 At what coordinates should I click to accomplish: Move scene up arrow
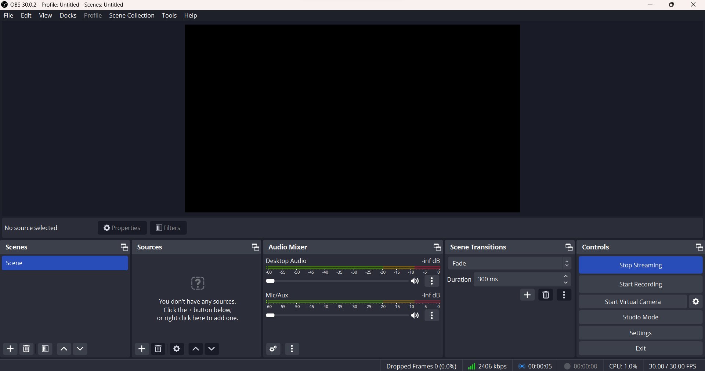(x=64, y=349)
